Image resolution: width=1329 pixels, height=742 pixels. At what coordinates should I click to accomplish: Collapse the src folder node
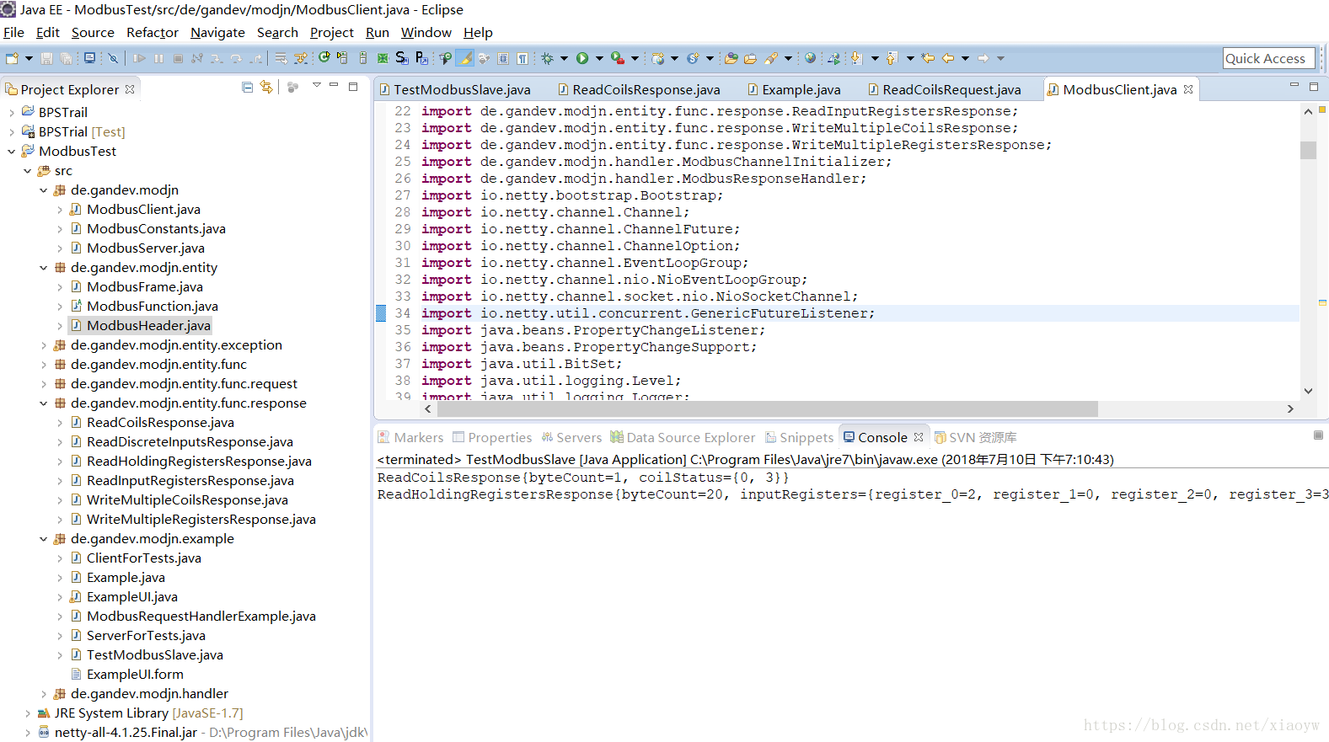pos(27,171)
